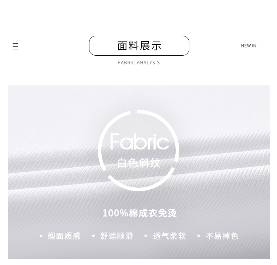Select the 舒适顺滑 feature text
This screenshot has height=265, width=277.
[x=117, y=236]
